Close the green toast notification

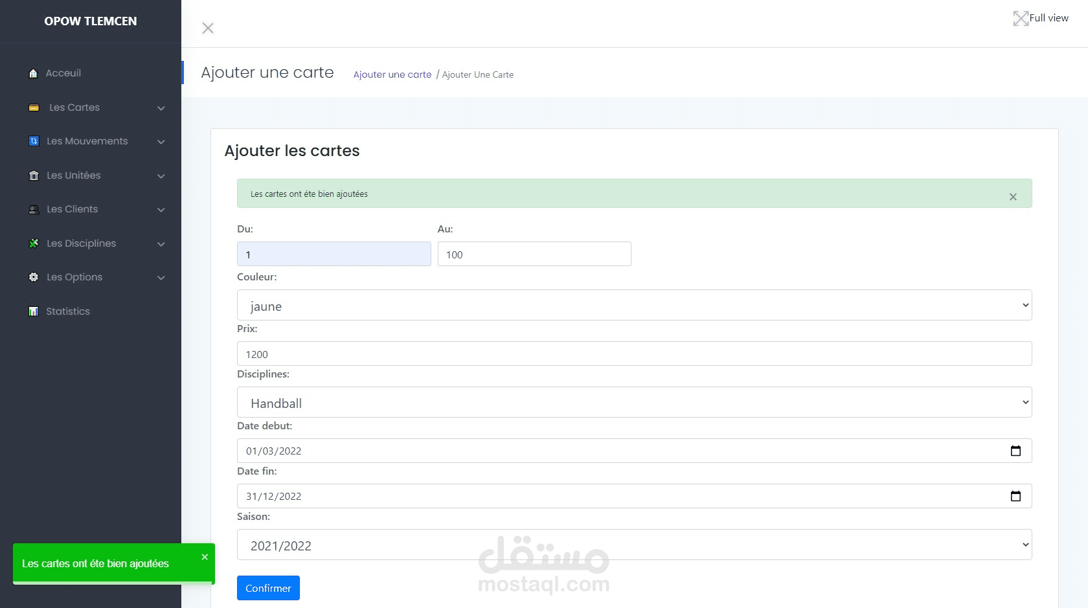pos(205,557)
